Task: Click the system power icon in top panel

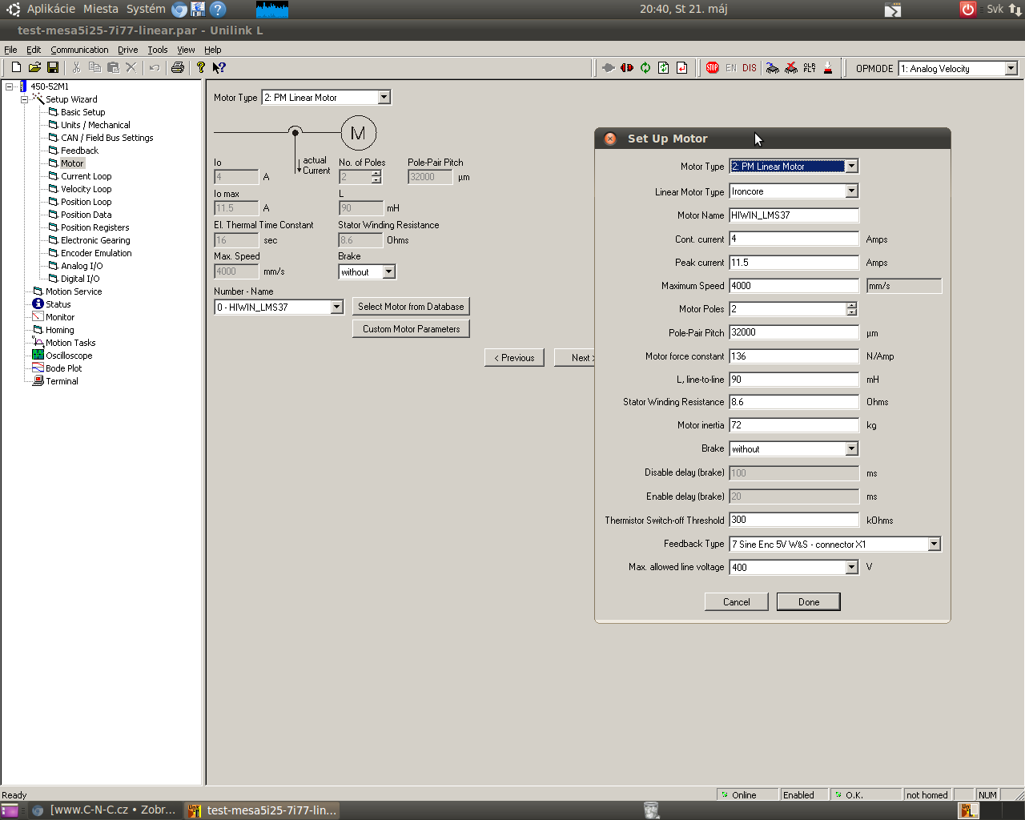Action: click(967, 10)
